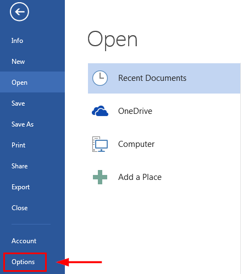The image size is (243, 274).
Task: Select the Computer location label
Action: (136, 144)
